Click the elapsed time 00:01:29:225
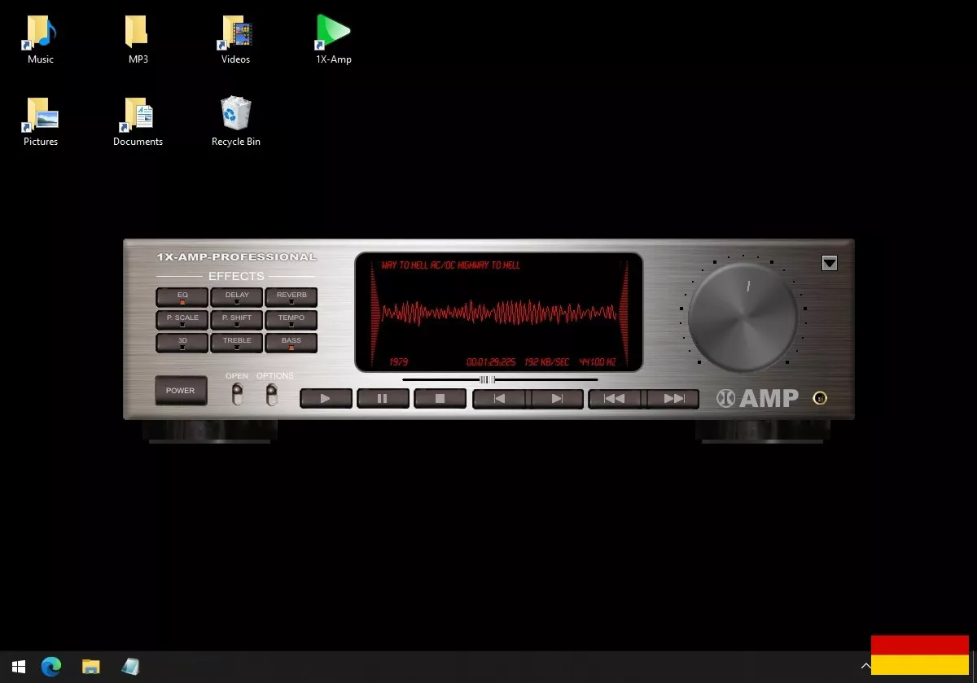 [491, 361]
